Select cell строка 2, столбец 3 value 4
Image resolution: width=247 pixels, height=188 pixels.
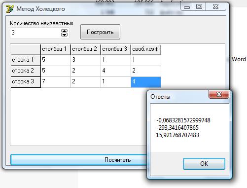pos(116,71)
